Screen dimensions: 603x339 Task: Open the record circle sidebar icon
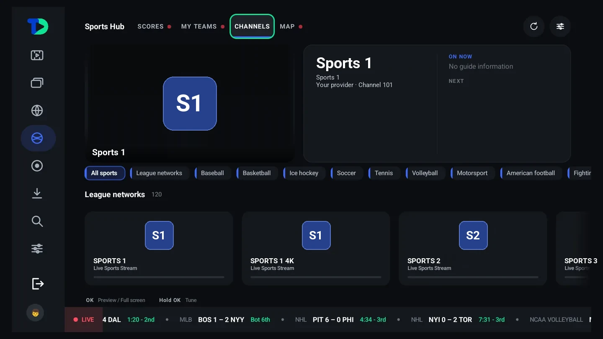pyautogui.click(x=37, y=166)
